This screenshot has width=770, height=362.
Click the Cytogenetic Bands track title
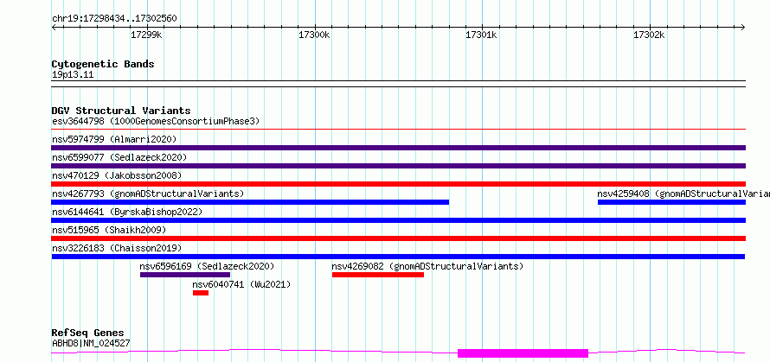pyautogui.click(x=103, y=64)
